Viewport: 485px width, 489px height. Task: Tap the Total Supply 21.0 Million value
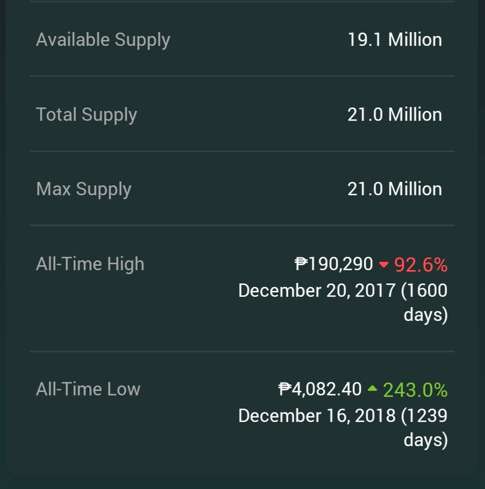pos(394,114)
